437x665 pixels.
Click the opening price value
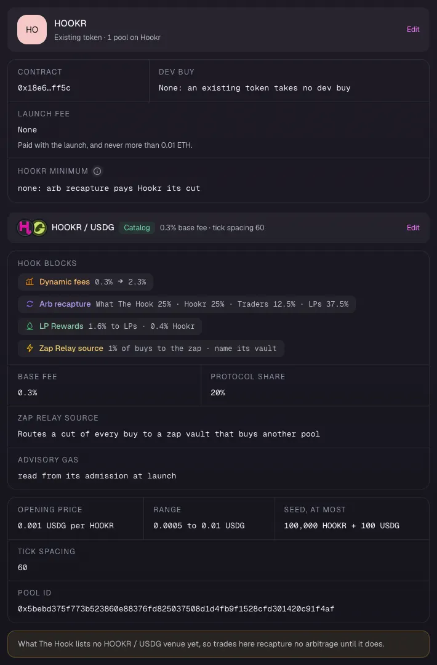tap(66, 525)
